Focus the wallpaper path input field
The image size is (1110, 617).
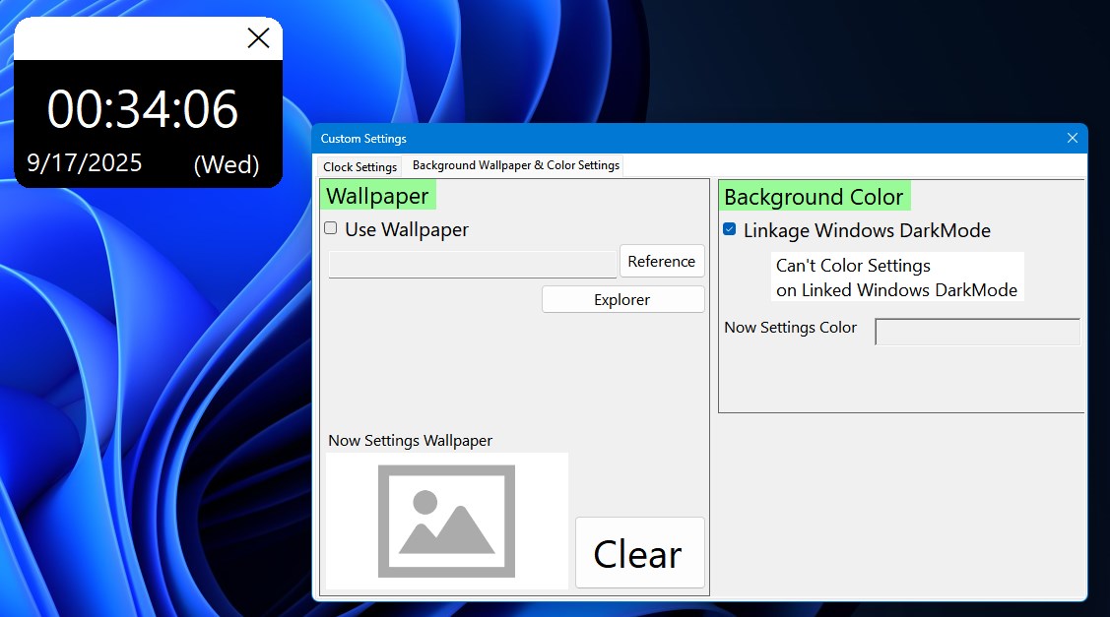pyautogui.click(x=472, y=265)
